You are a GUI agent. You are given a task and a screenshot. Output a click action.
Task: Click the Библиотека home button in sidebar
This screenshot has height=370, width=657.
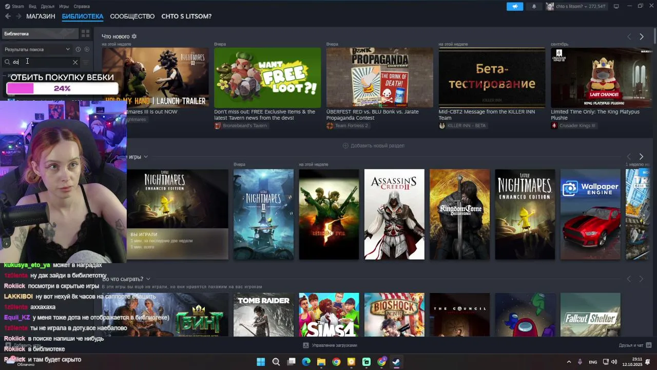pos(40,33)
